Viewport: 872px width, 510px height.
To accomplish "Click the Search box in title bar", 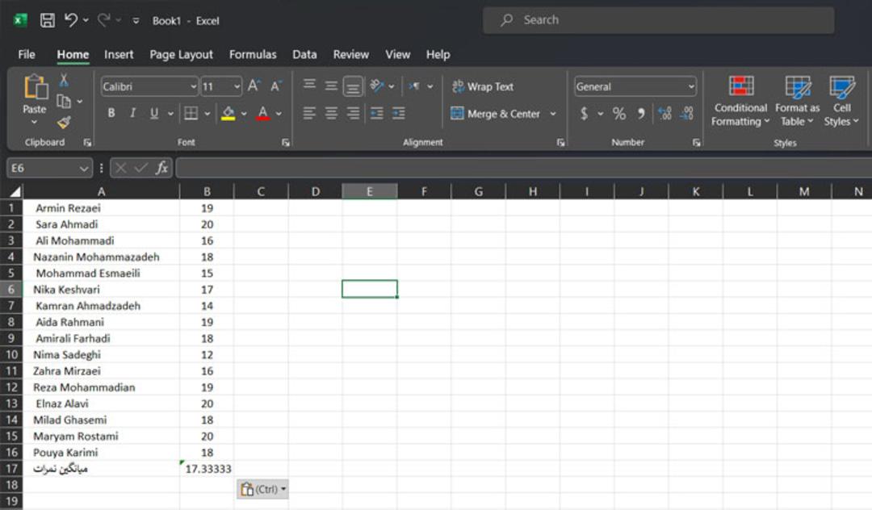I will click(659, 20).
